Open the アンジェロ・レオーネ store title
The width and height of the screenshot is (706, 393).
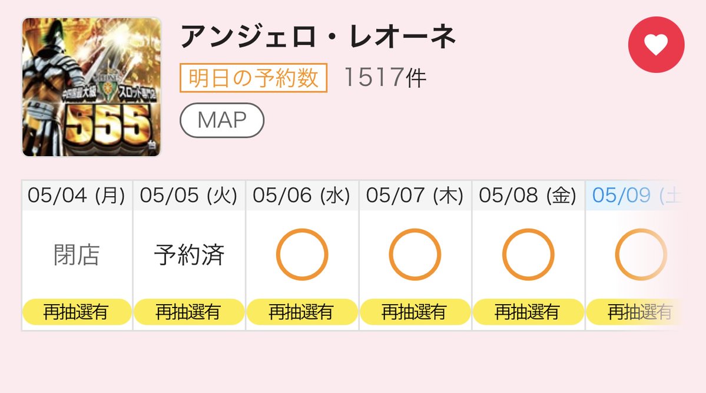[319, 37]
